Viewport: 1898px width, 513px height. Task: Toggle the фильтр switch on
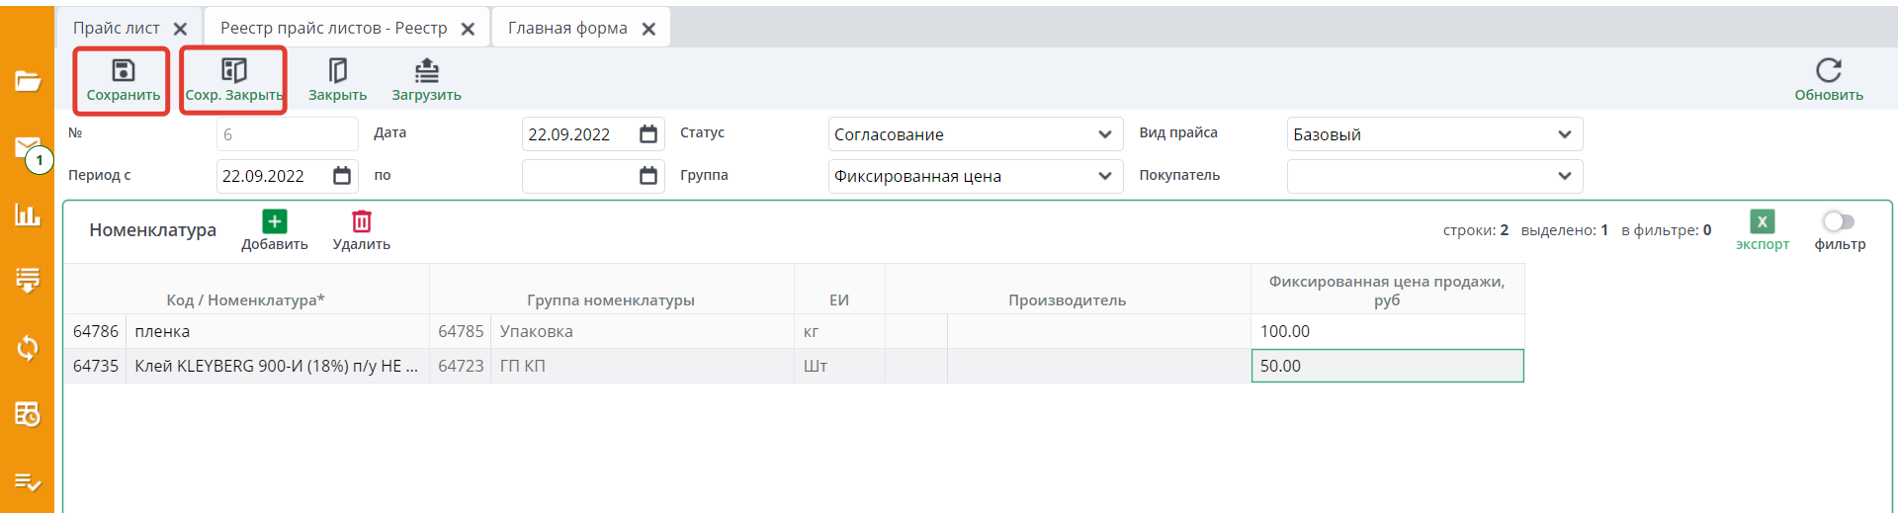(x=1839, y=221)
